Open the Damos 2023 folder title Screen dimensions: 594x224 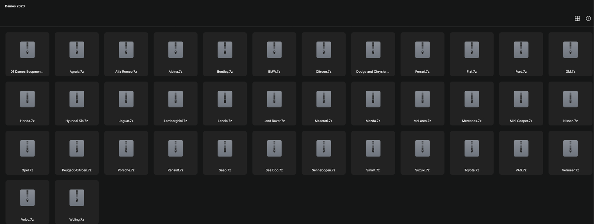click(x=15, y=6)
